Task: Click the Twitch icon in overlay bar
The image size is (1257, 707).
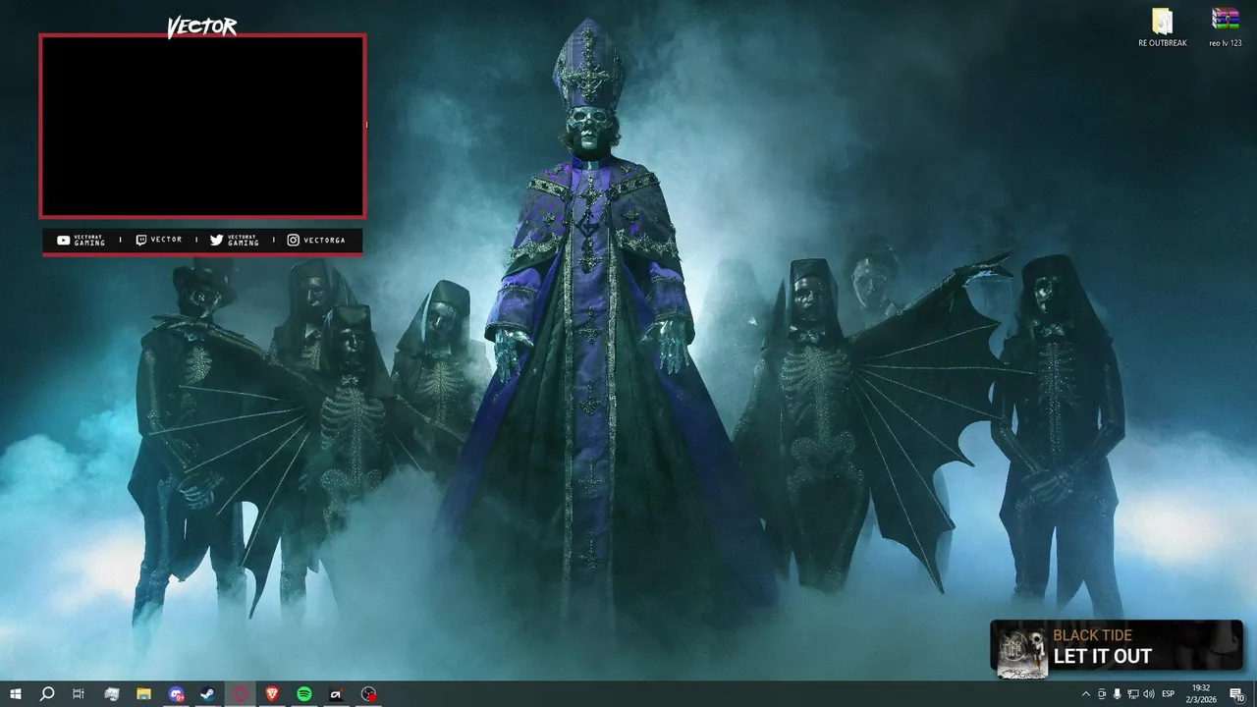Action: pyautogui.click(x=141, y=240)
